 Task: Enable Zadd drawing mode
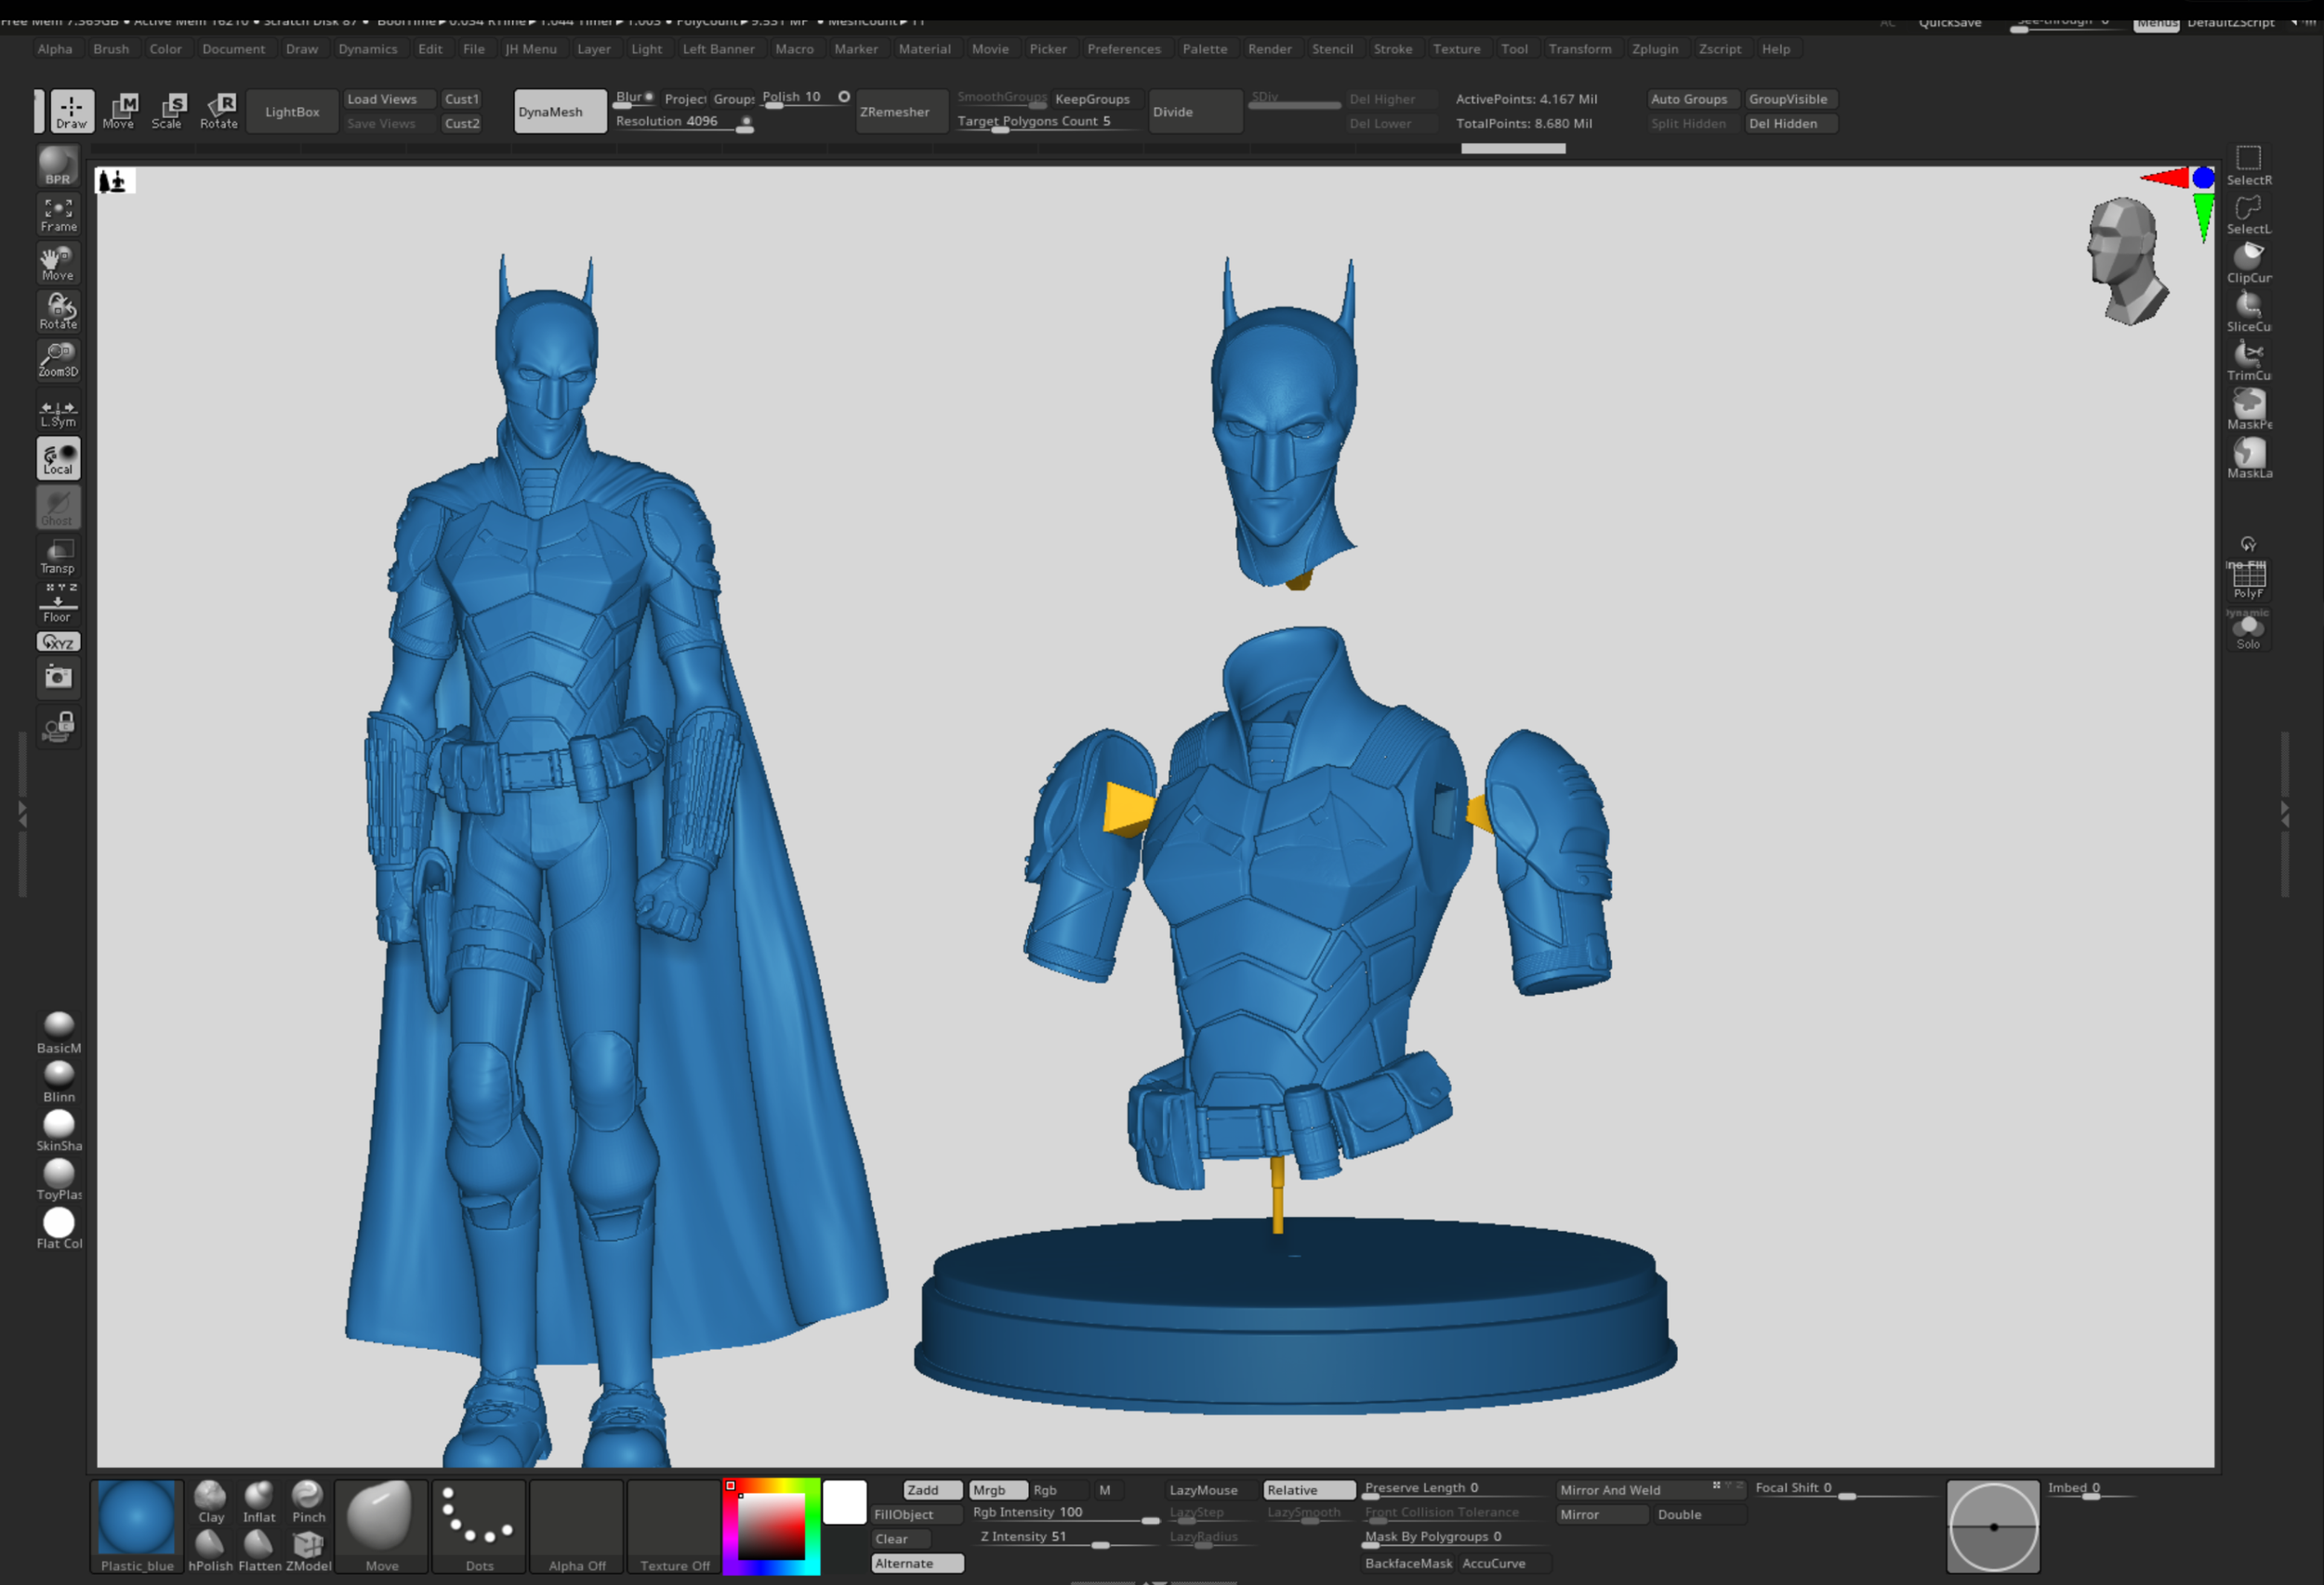point(932,1490)
